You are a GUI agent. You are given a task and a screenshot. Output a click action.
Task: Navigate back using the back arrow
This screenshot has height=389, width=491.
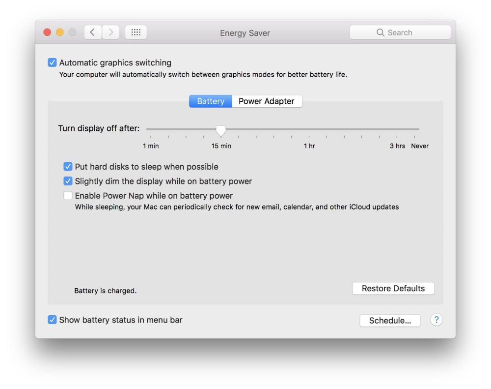(93, 32)
